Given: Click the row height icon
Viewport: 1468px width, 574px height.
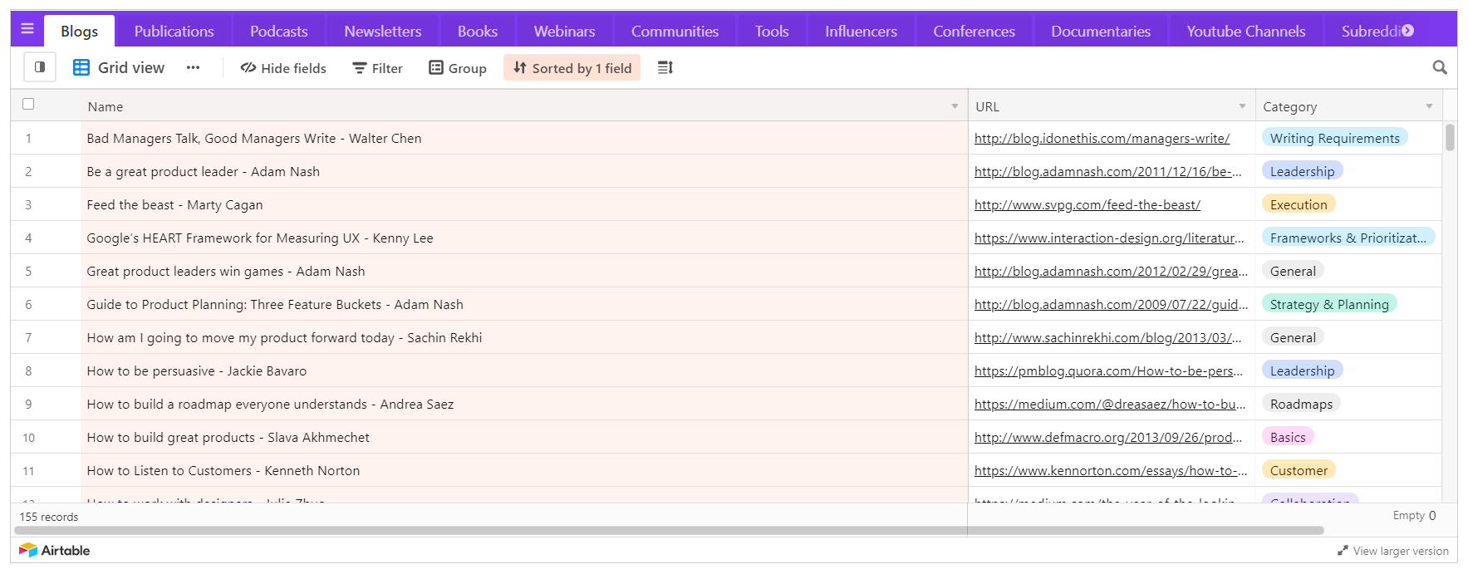Looking at the screenshot, I should click(665, 67).
